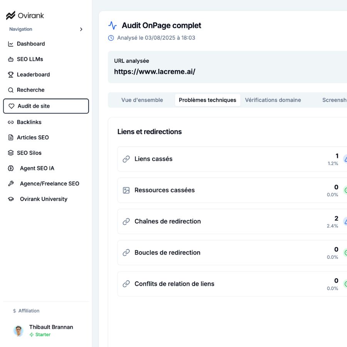
Task: Click the Conflits de relation link icon
Action: (x=126, y=284)
